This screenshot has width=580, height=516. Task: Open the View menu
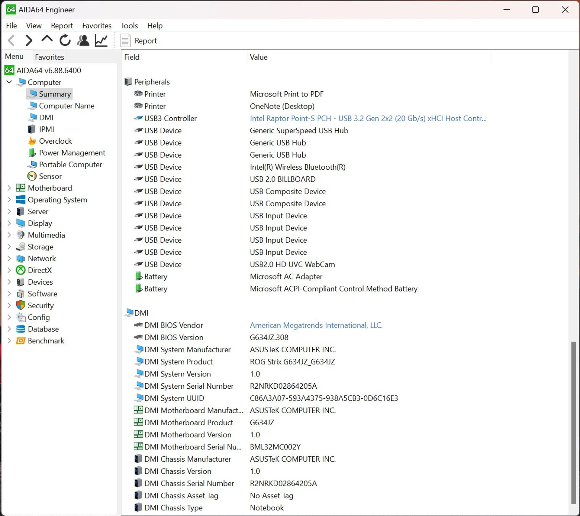(34, 26)
